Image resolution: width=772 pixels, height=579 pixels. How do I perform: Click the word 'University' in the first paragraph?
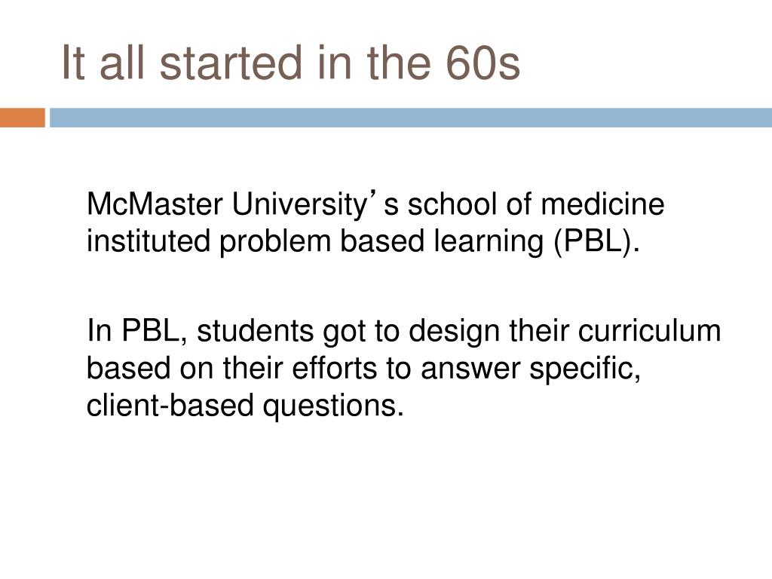[299, 204]
